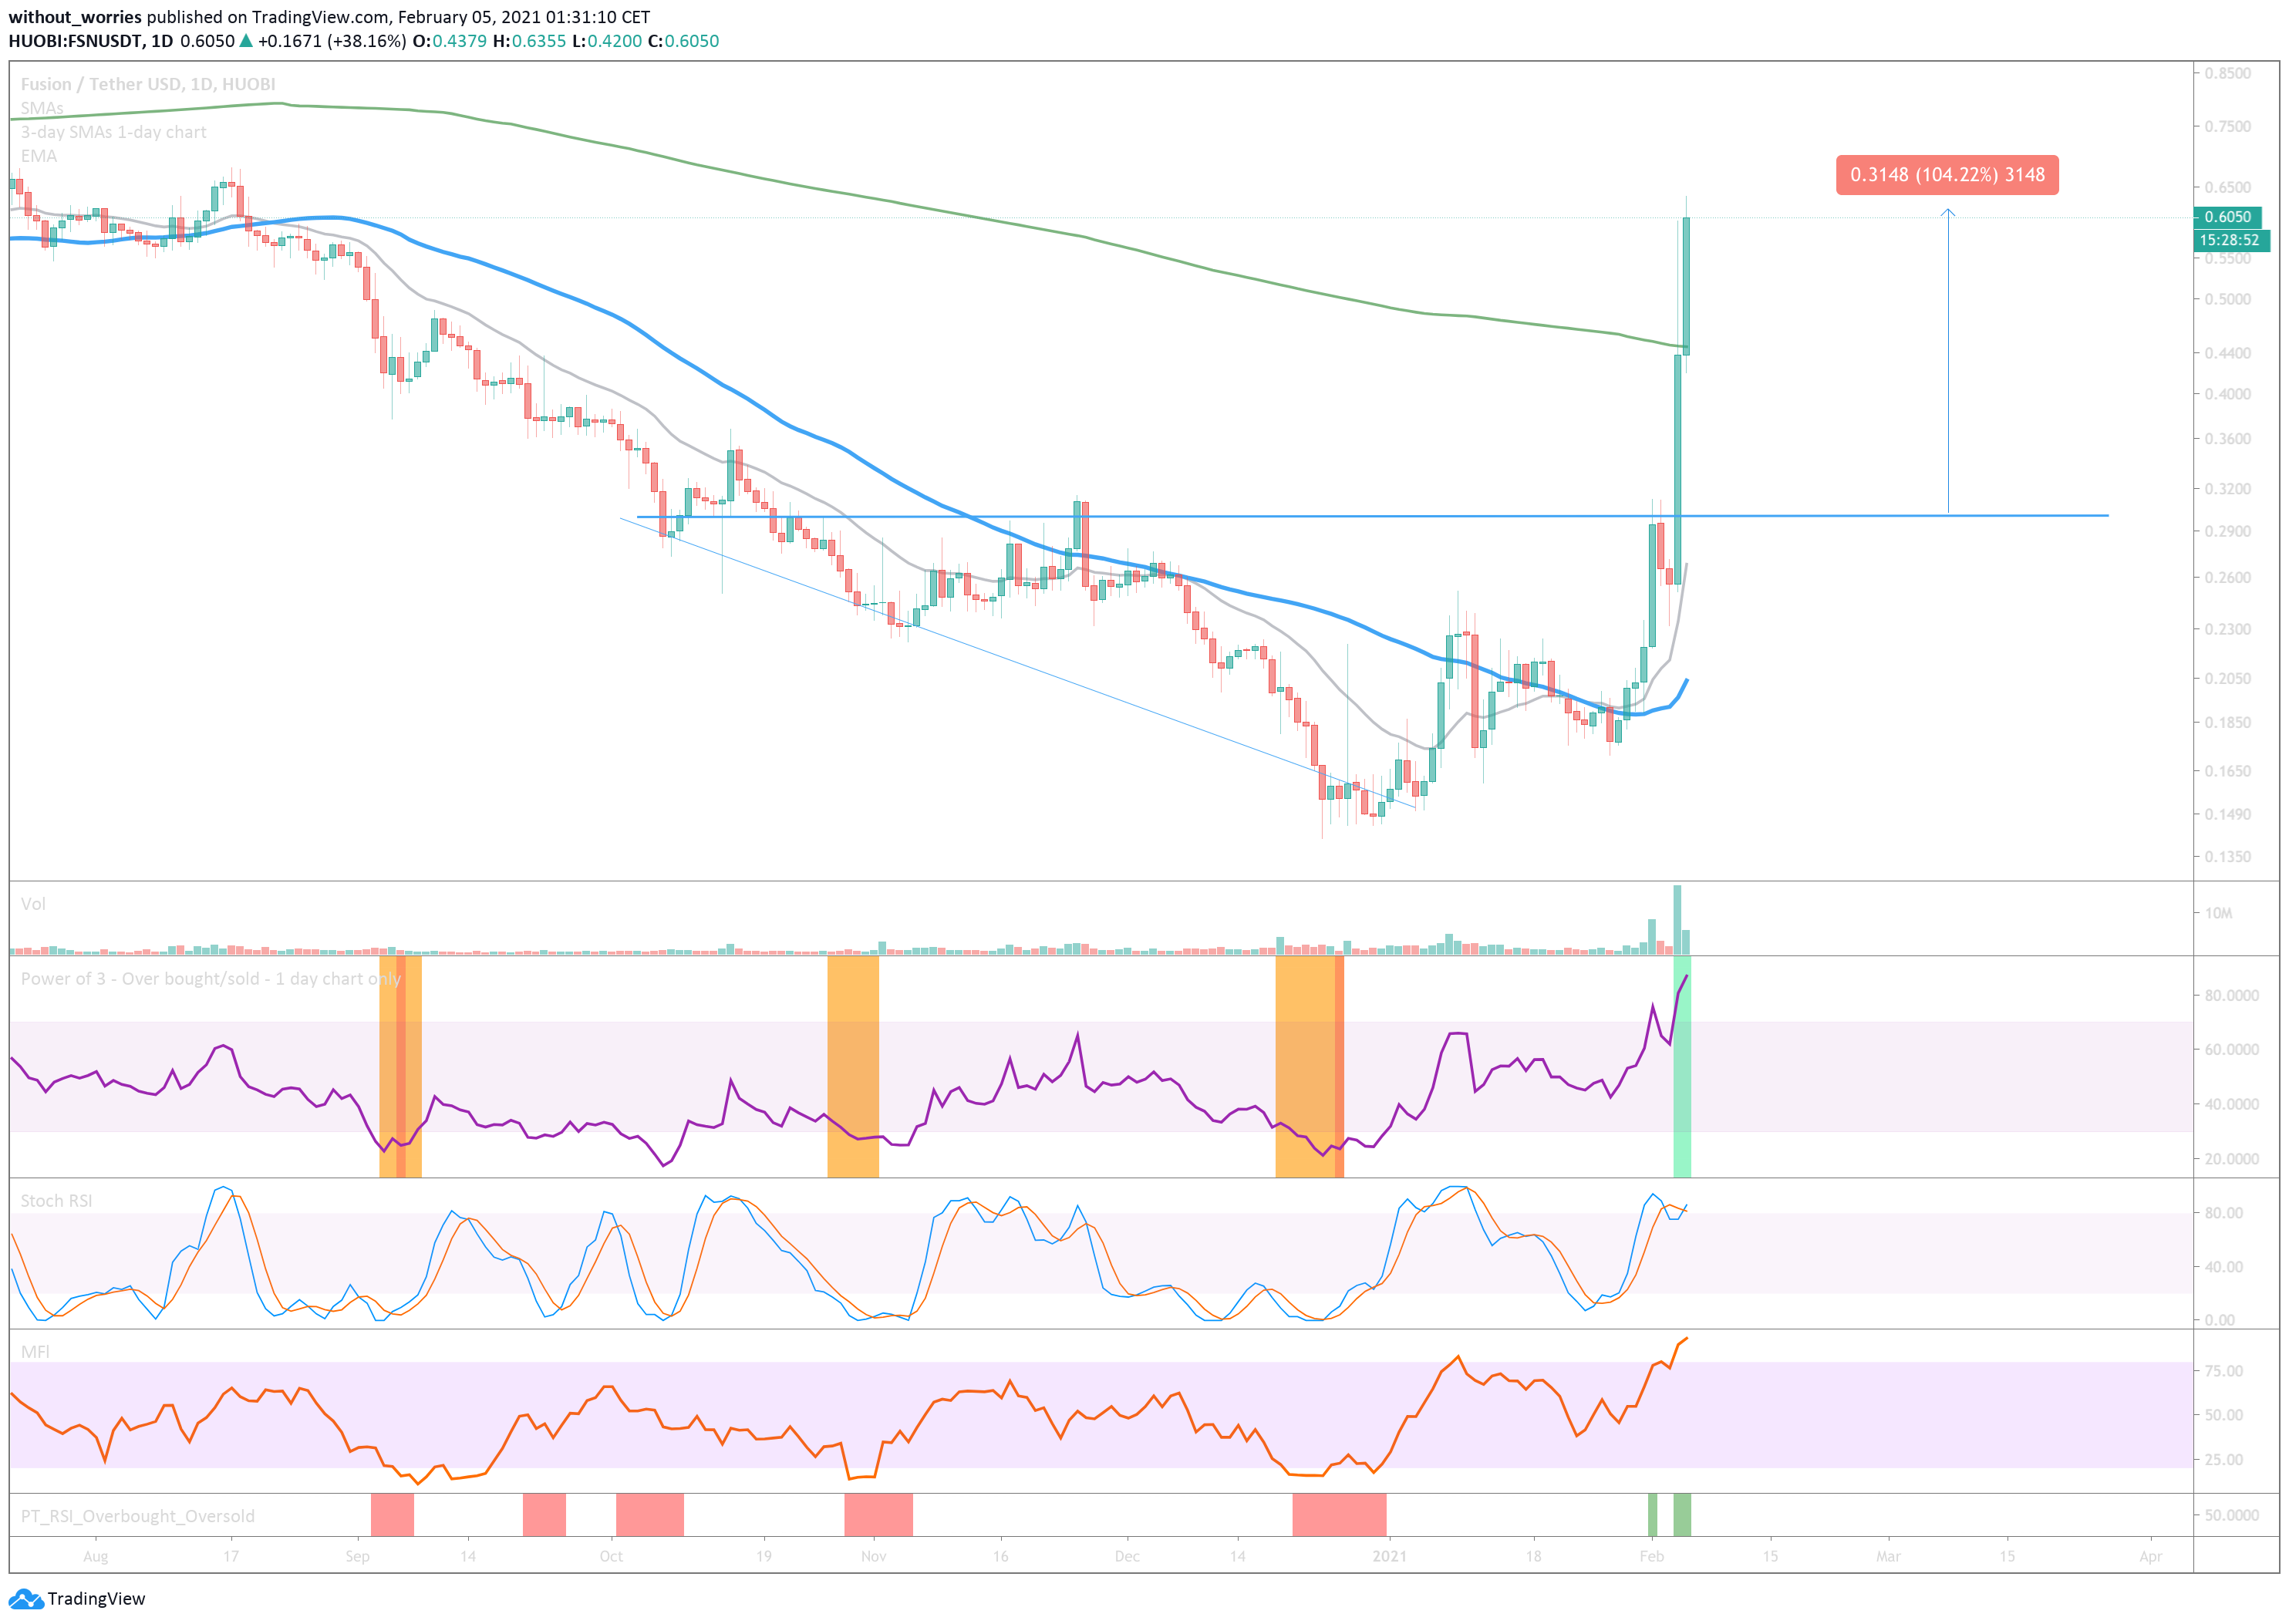Click the Sep date label

(x=357, y=1556)
